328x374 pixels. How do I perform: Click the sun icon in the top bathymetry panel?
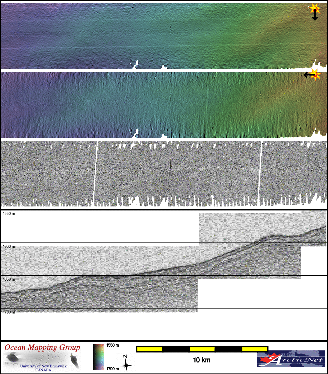point(315,9)
